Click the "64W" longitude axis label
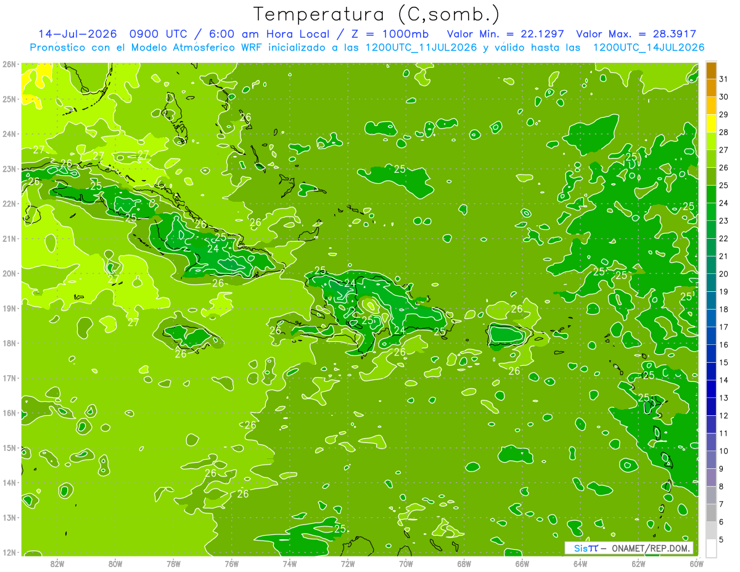The image size is (740, 572). pyautogui.click(x=580, y=563)
